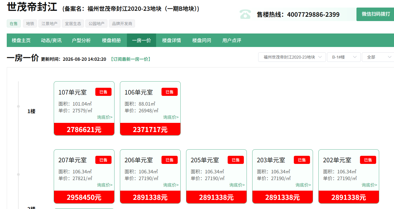Select the 品牌开发商 tag

pos(122,23)
